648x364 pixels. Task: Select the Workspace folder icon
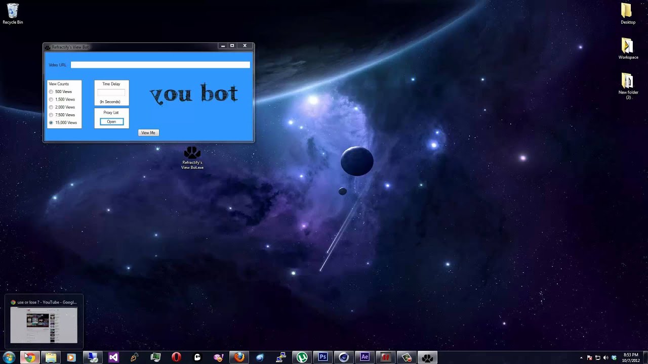pos(628,49)
